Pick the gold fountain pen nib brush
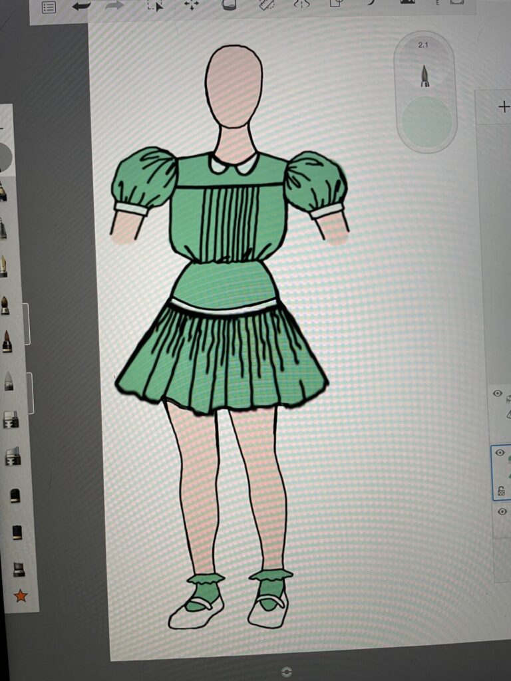 pyautogui.click(x=3, y=266)
